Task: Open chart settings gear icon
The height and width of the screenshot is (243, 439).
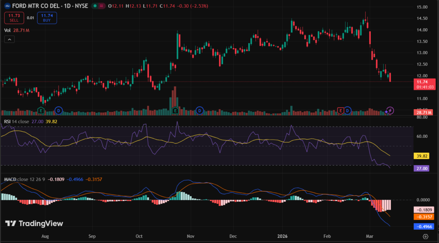Action: (x=425, y=236)
